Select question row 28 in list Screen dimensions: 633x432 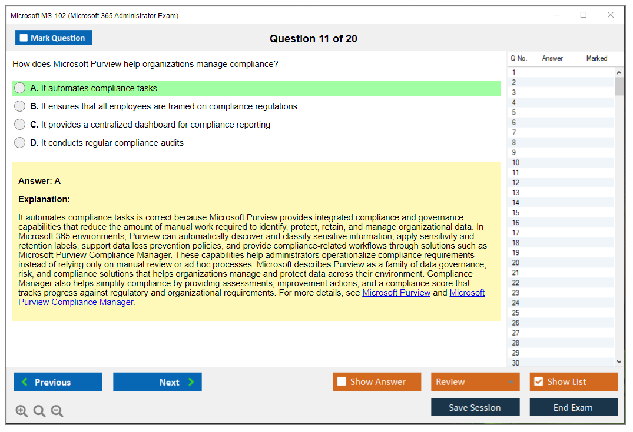(x=561, y=343)
